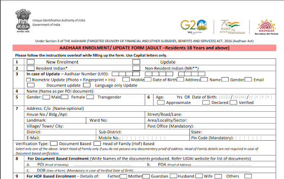Click the 'Age: Yrs' entry area
The width and height of the screenshot is (284, 179).
click(x=170, y=97)
